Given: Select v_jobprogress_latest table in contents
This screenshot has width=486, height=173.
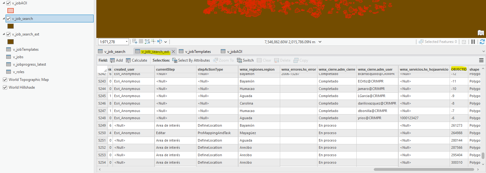Looking at the screenshot, I should [x=29, y=64].
